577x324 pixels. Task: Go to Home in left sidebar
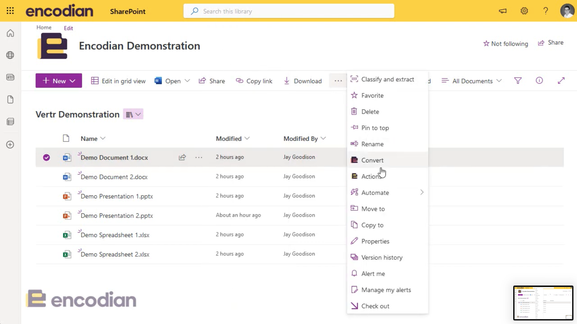pos(10,33)
